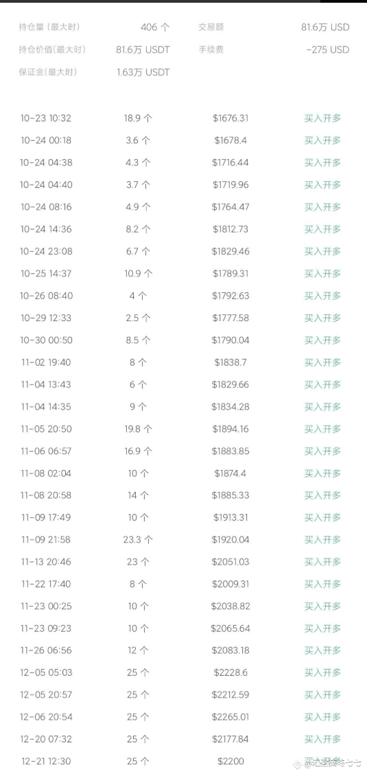The height and width of the screenshot is (776, 367).
Task: Select the $2051.03 price on 11-13 row
Action: (x=230, y=562)
